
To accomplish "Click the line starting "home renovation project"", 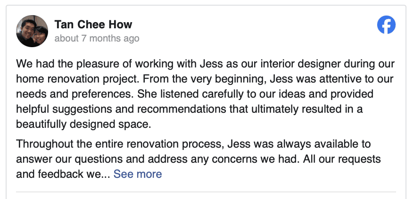I will pos(205,79).
